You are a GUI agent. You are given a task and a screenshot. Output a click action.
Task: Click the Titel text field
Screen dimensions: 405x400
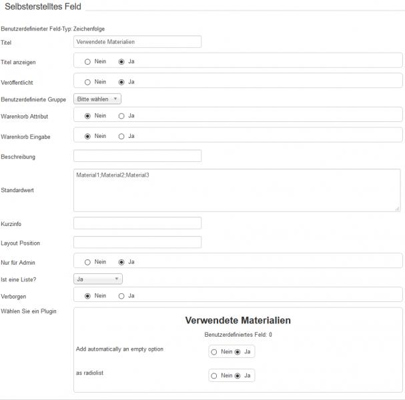coord(137,42)
